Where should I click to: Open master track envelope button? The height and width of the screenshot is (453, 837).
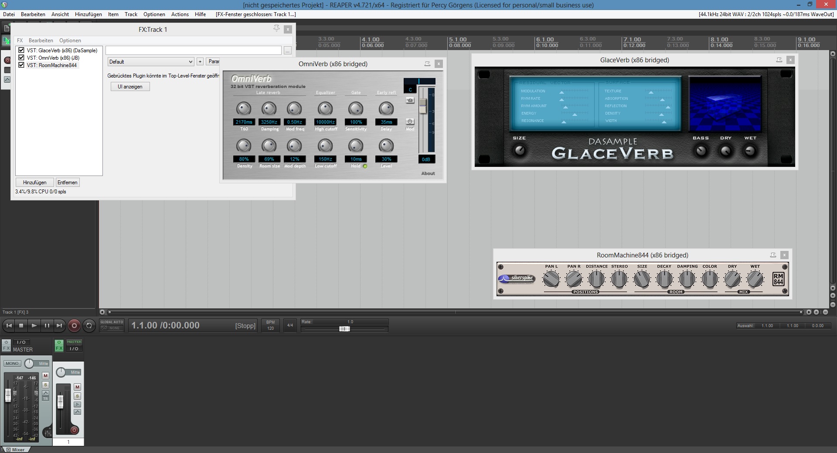click(x=46, y=393)
